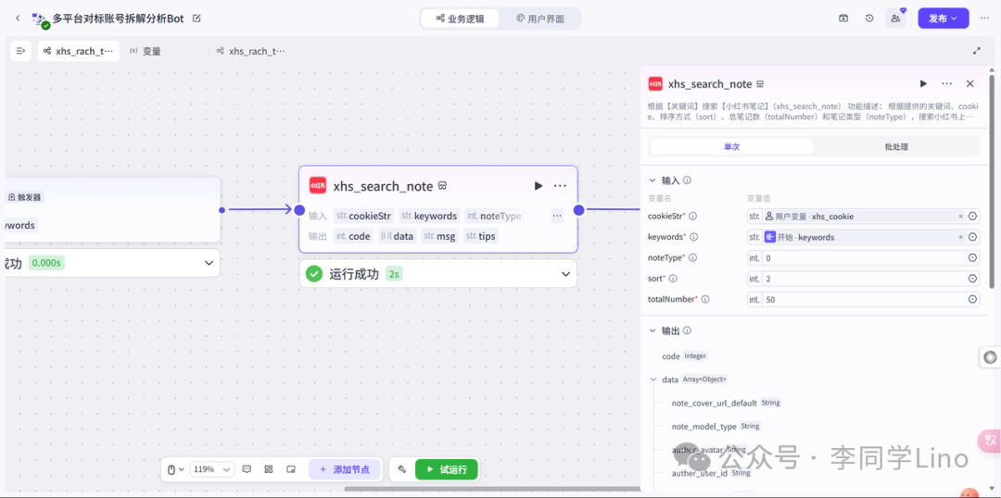Open the 变量 tab
Screen dimensions: 1001x498
click(x=145, y=51)
